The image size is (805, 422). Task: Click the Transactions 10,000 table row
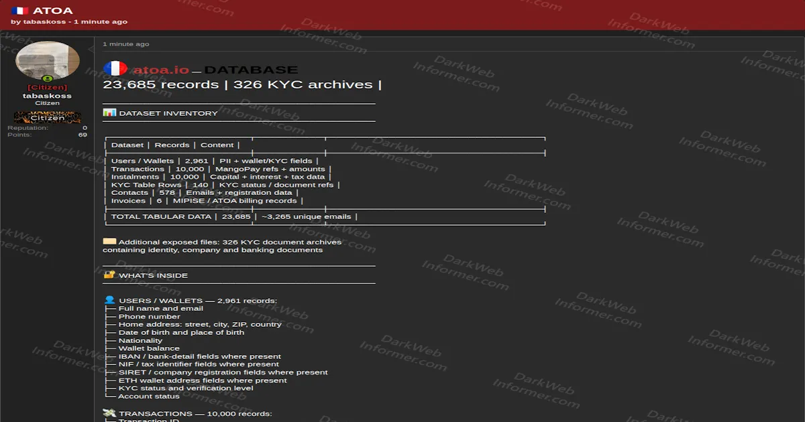(217, 169)
